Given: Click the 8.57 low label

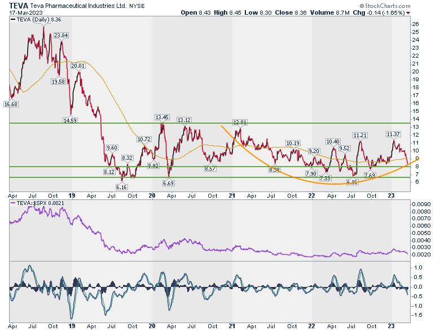Looking at the screenshot, I should [210, 168].
